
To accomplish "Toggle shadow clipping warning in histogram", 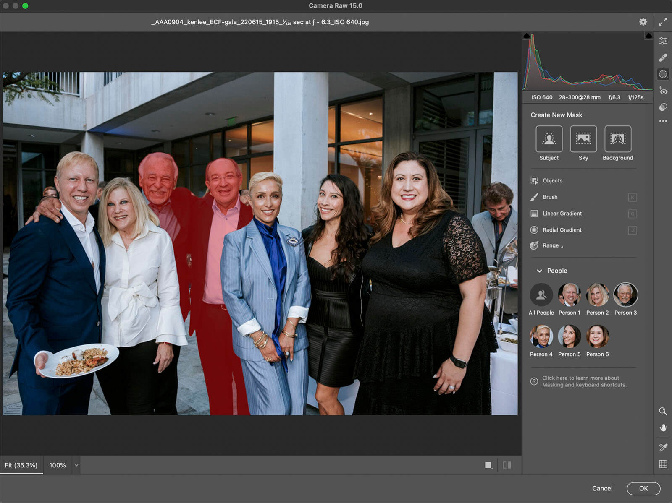I will pos(527,36).
